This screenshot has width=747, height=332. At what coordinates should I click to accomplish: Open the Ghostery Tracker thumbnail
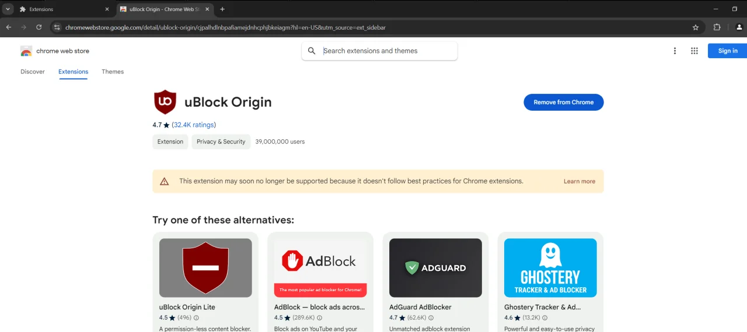point(550,268)
